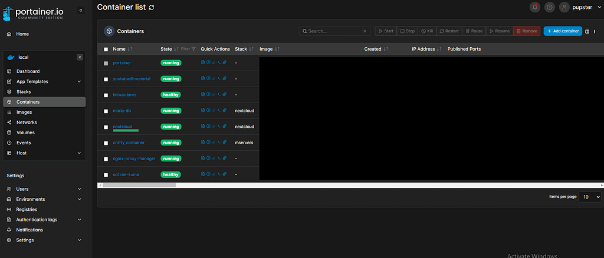Open logs quick action for portainer container
This screenshot has height=258, width=604.
point(203,62)
